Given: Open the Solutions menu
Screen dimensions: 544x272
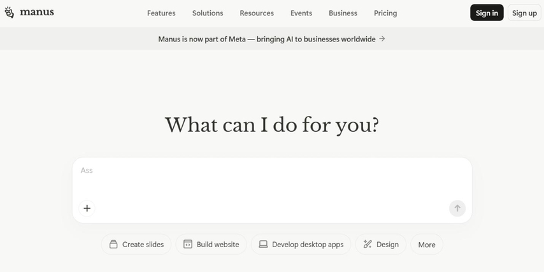Looking at the screenshot, I should click(x=208, y=13).
